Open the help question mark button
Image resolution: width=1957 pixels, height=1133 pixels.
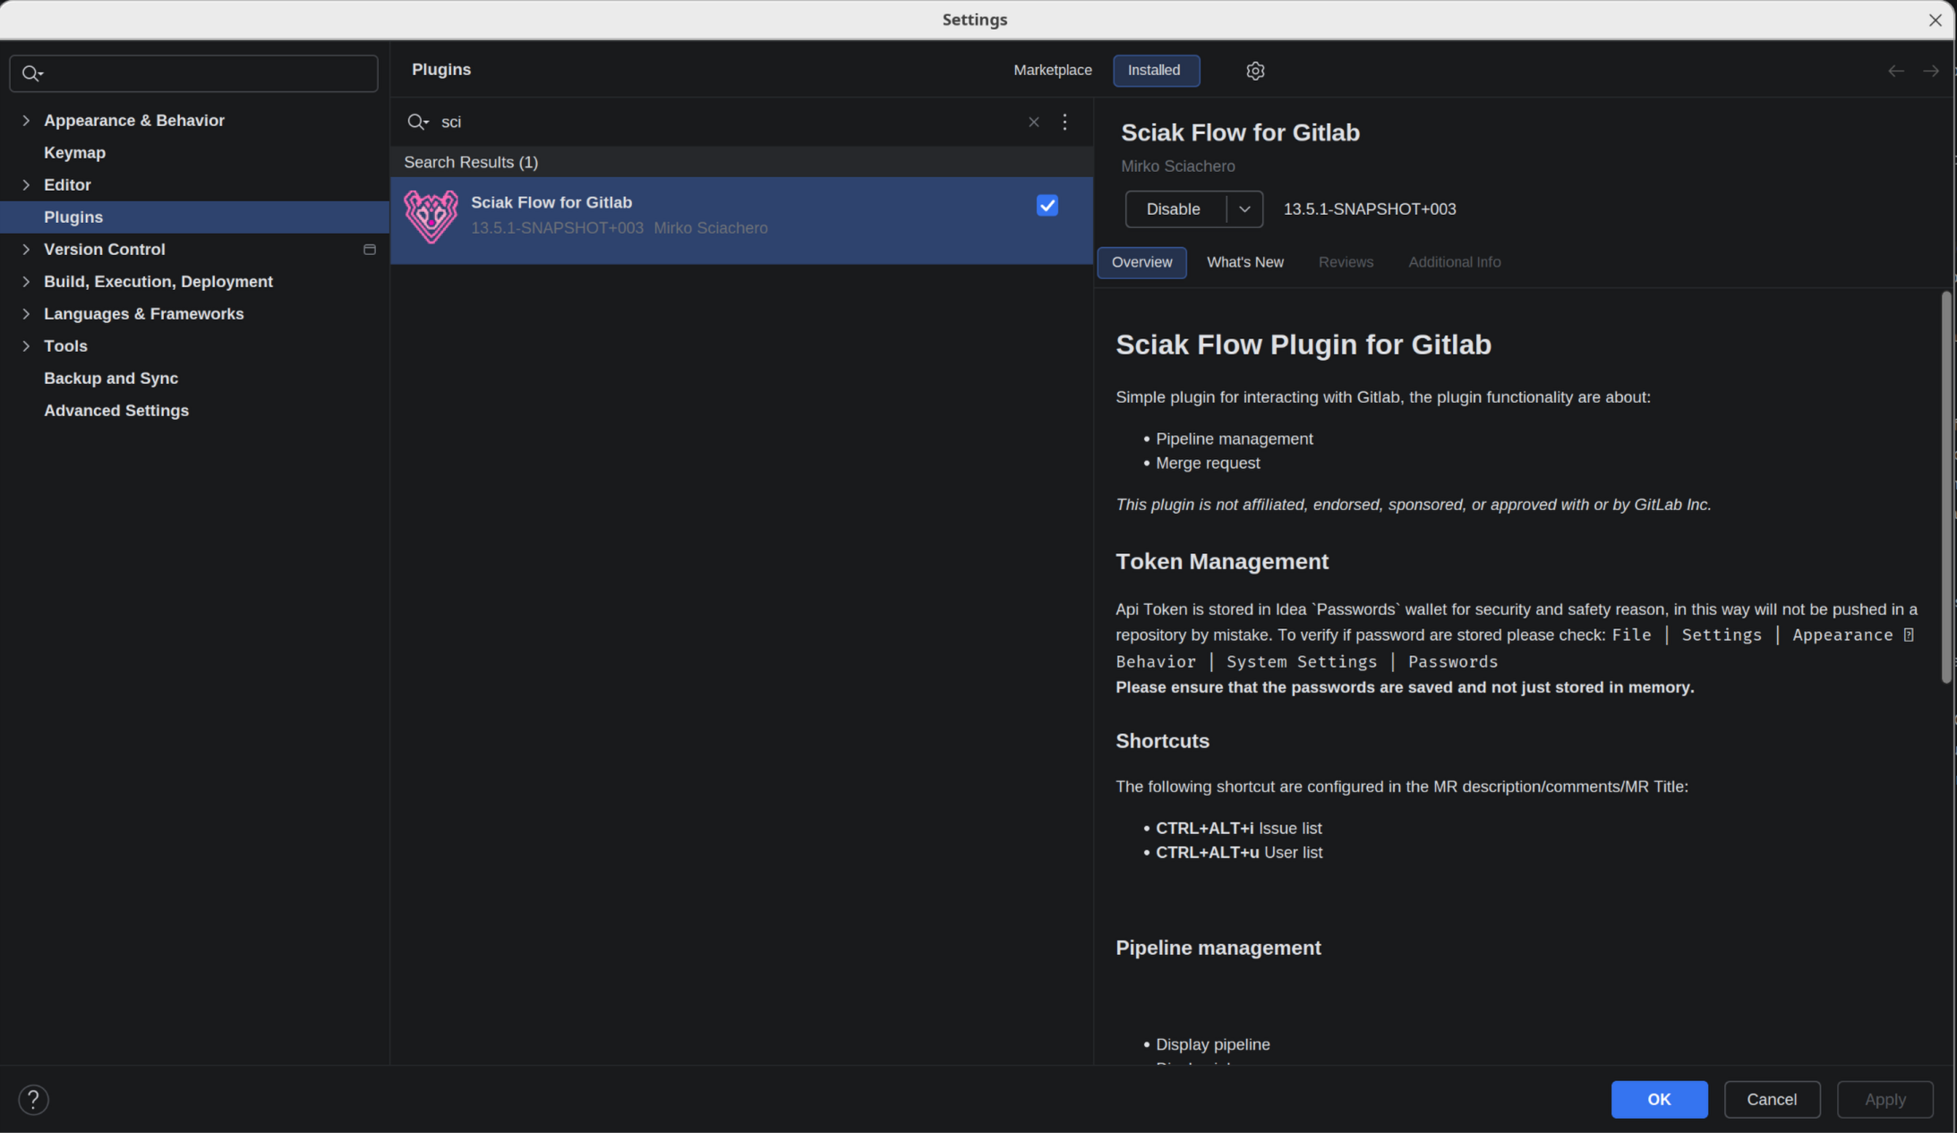point(34,1099)
